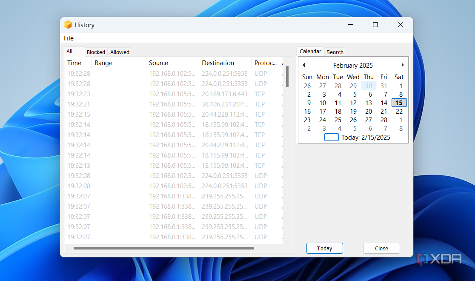Sort by the Source column header
The height and width of the screenshot is (281, 475).
[x=172, y=63]
